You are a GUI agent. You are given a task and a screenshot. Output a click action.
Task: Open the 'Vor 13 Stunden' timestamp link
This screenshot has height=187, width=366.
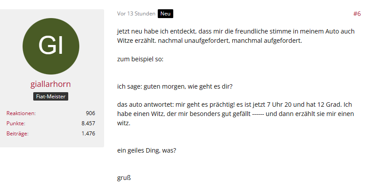click(136, 14)
